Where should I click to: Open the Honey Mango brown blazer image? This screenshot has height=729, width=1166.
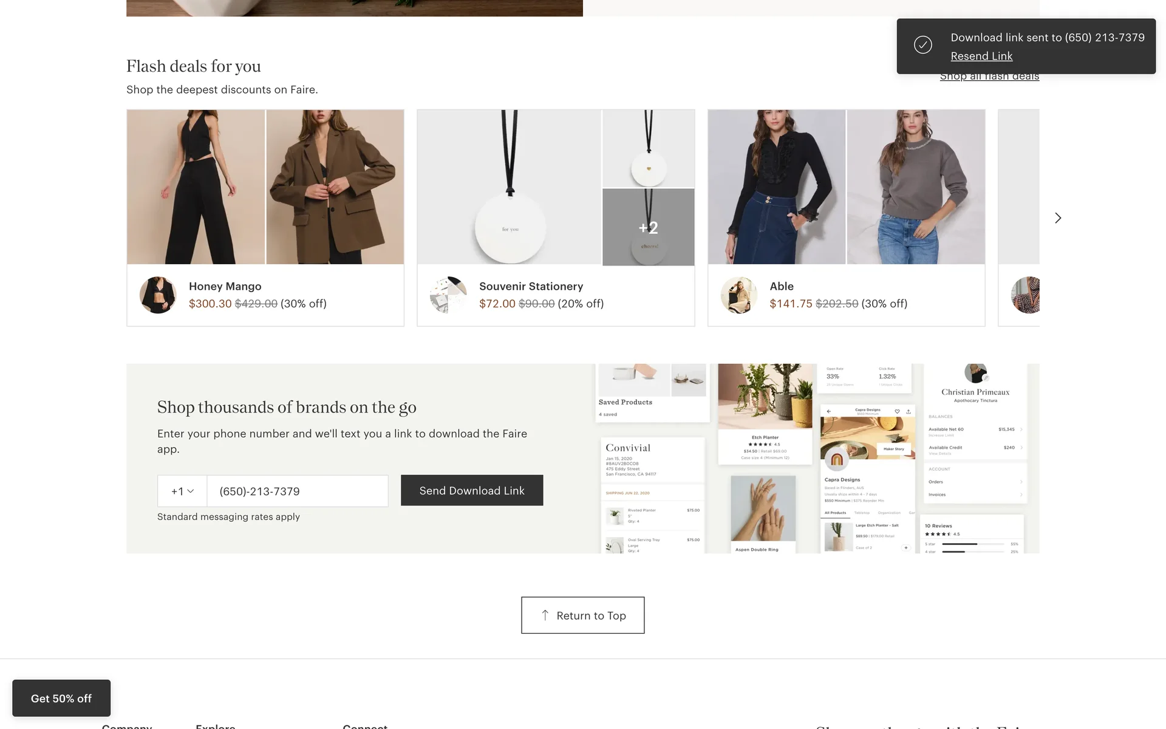(335, 187)
